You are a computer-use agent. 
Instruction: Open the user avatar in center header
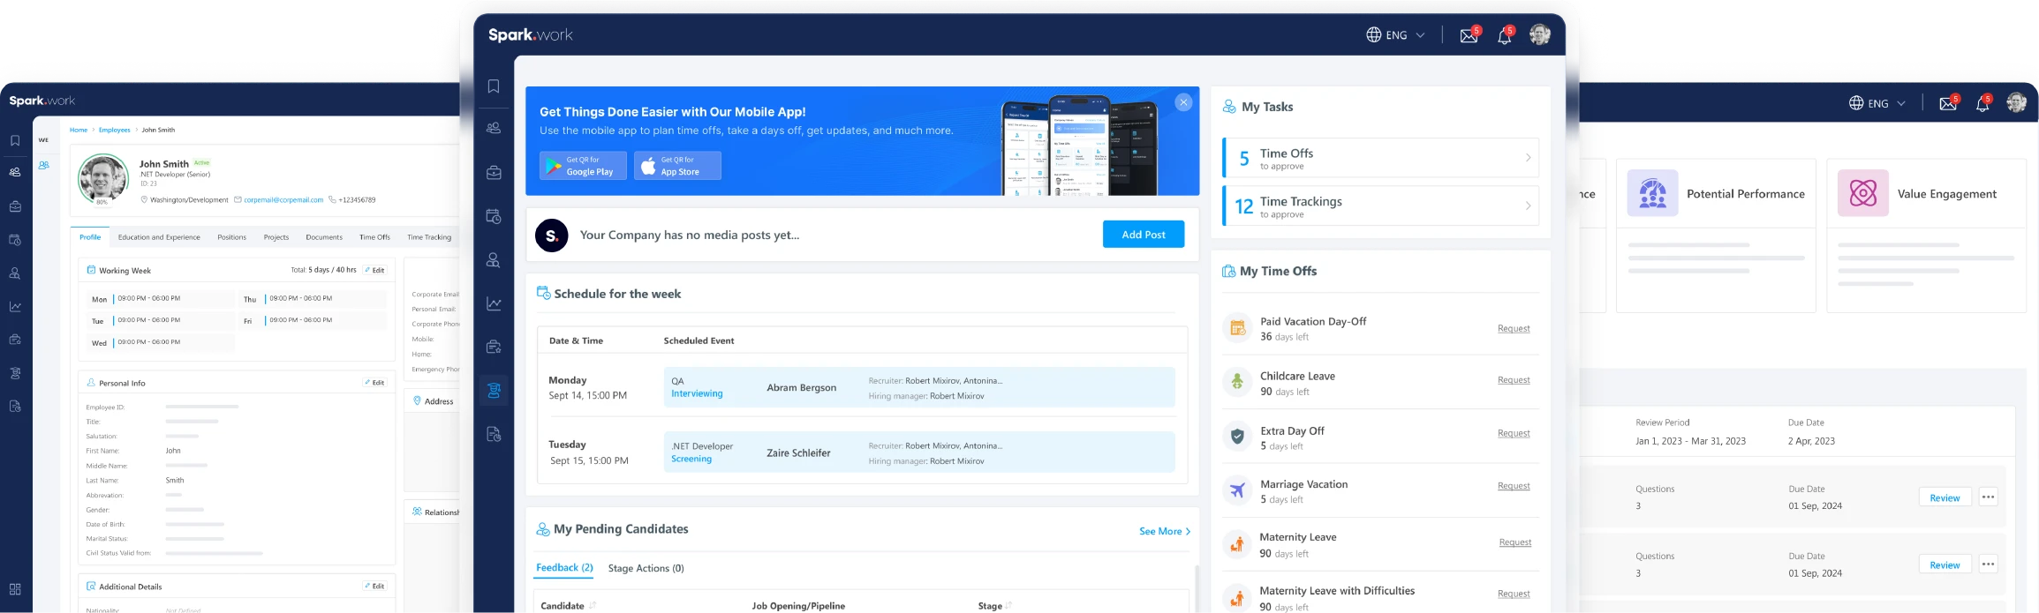point(1539,35)
